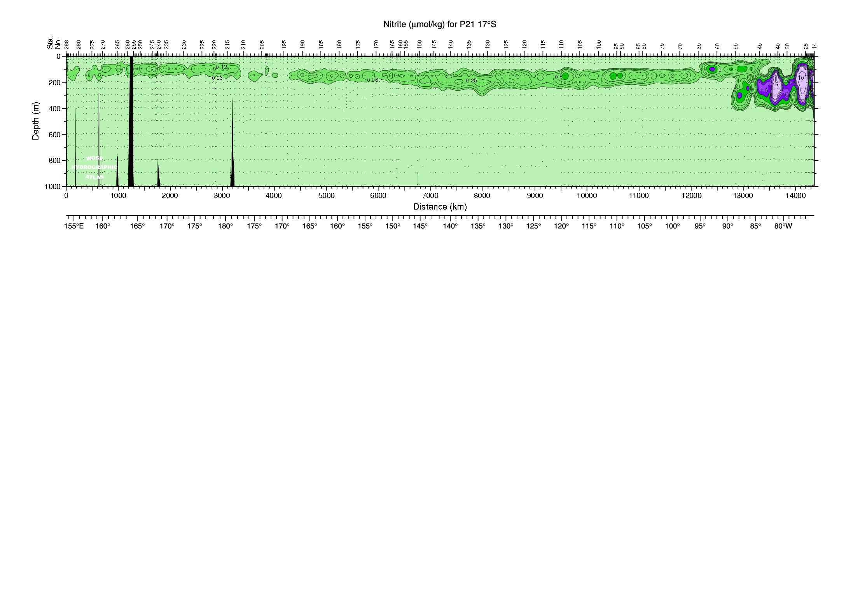Image resolution: width=853 pixels, height=605 pixels.
Task: Select the '140°' longitude label
Action: pyautogui.click(x=450, y=226)
